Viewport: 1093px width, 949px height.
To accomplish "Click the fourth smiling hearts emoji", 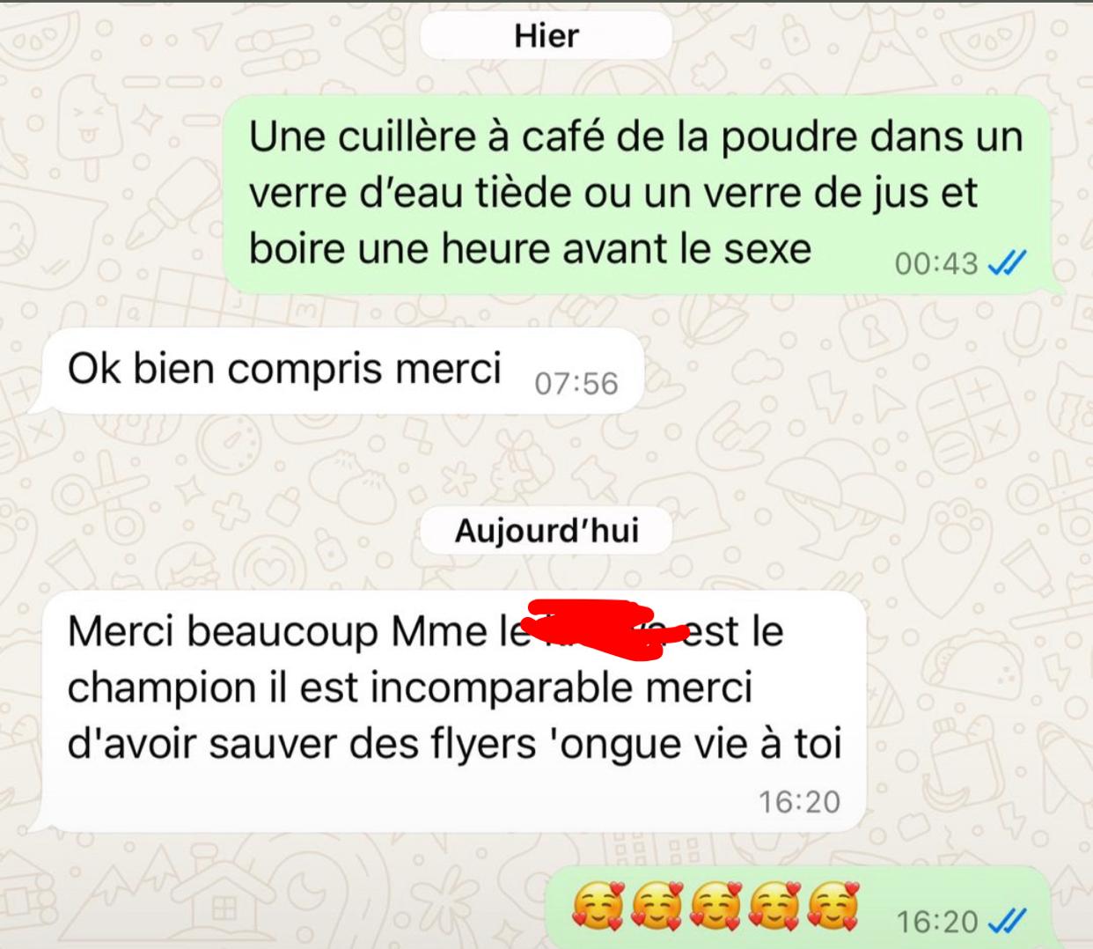I will point(774,908).
